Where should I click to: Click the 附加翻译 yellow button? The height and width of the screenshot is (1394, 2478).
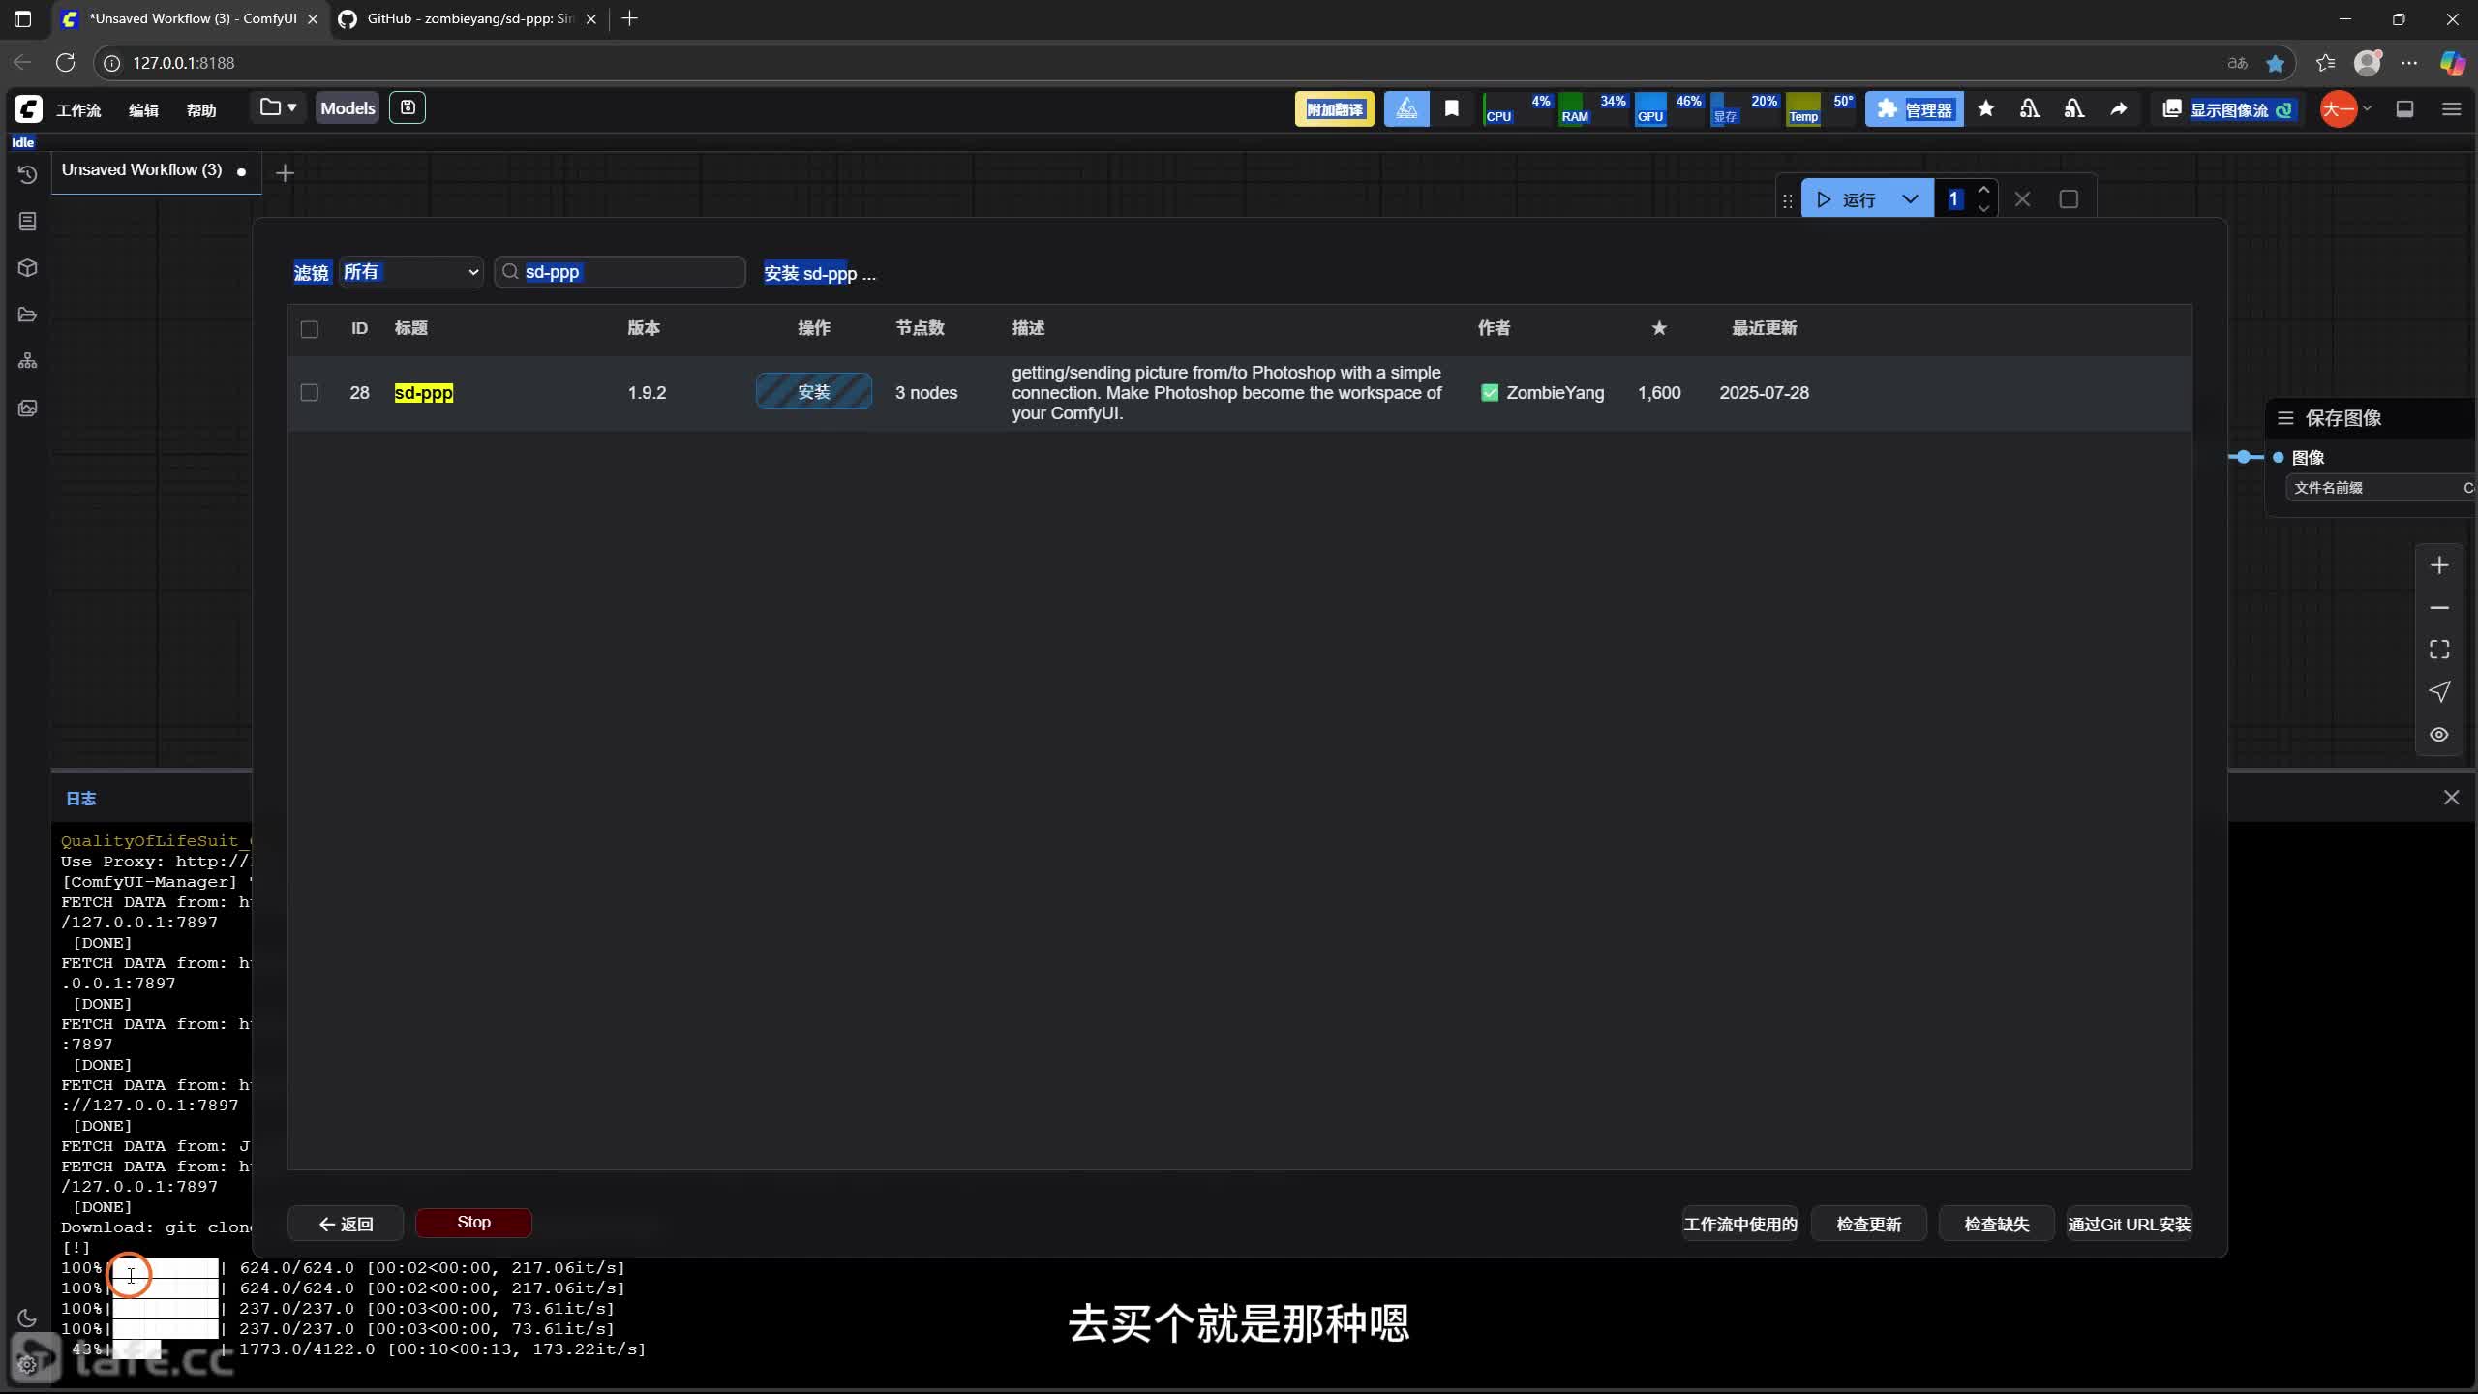(1335, 109)
